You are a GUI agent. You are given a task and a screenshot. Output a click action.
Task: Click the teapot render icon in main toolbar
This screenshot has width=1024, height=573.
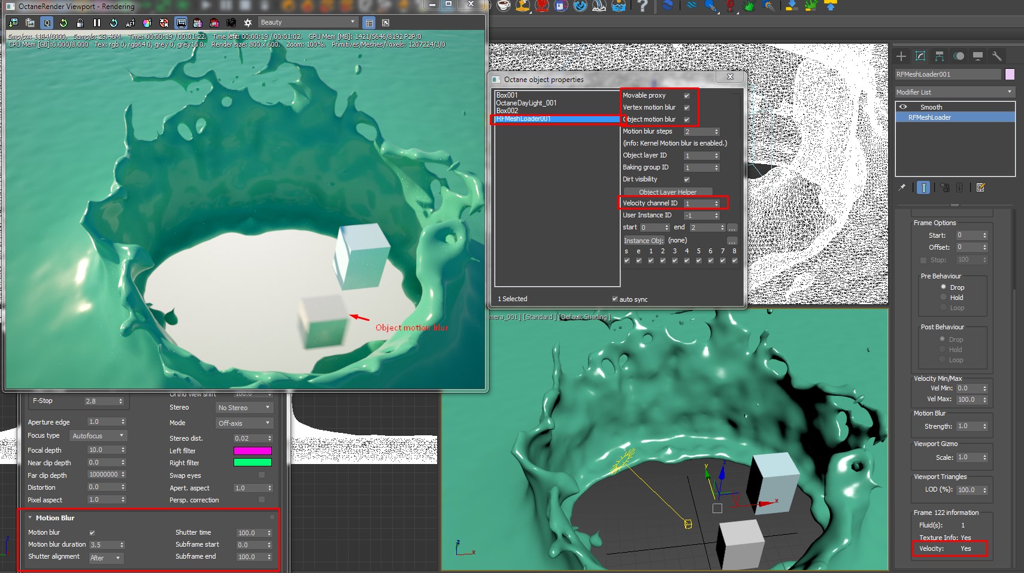[504, 6]
